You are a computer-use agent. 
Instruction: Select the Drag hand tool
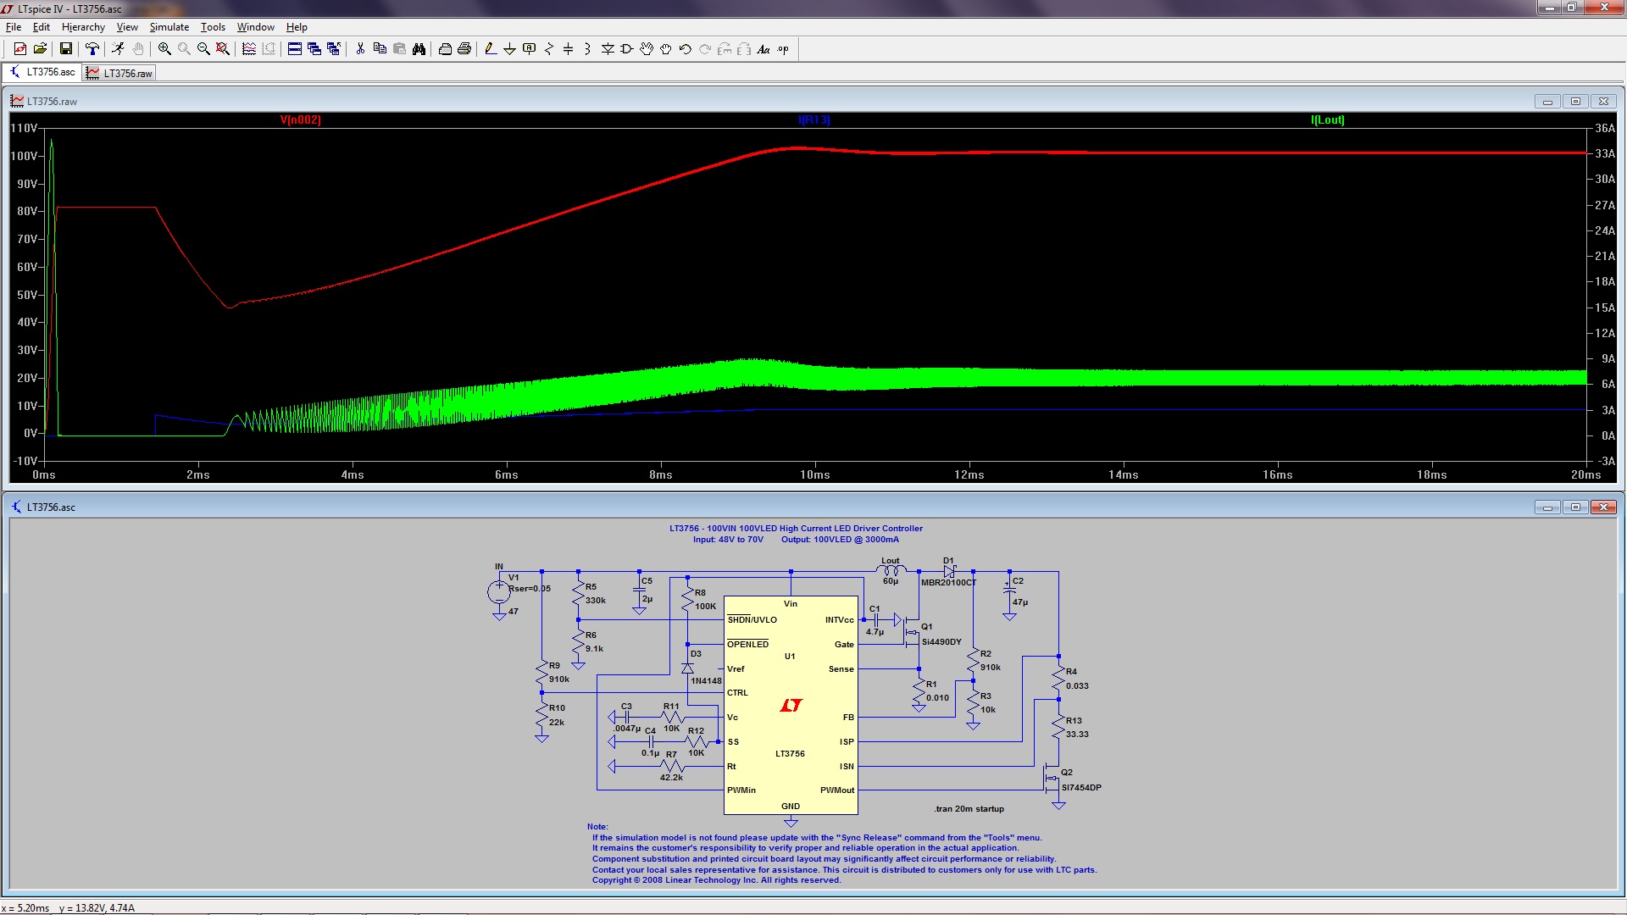(x=666, y=49)
